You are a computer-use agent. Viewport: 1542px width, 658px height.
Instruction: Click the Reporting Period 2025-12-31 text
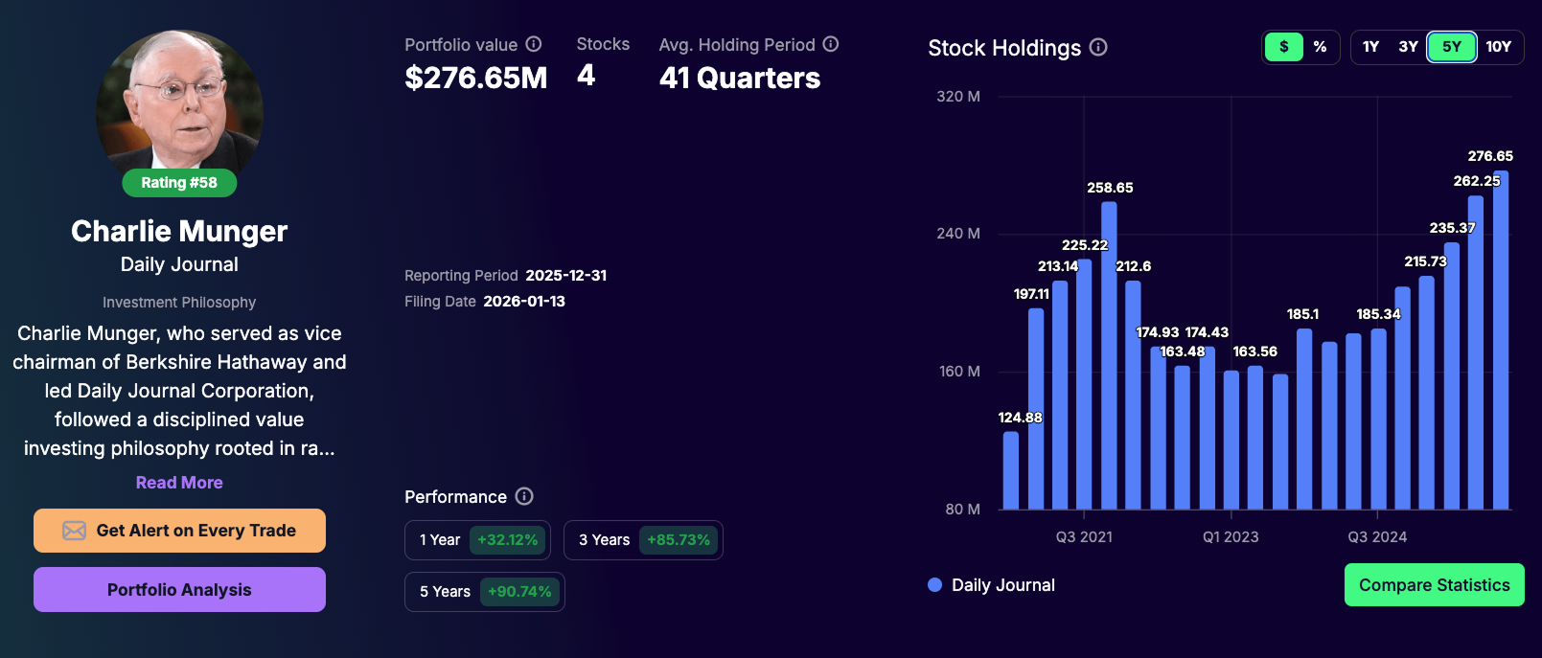pos(505,276)
